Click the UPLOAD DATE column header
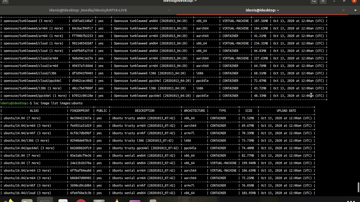Screen dimensions: 360x202 point(286,111)
